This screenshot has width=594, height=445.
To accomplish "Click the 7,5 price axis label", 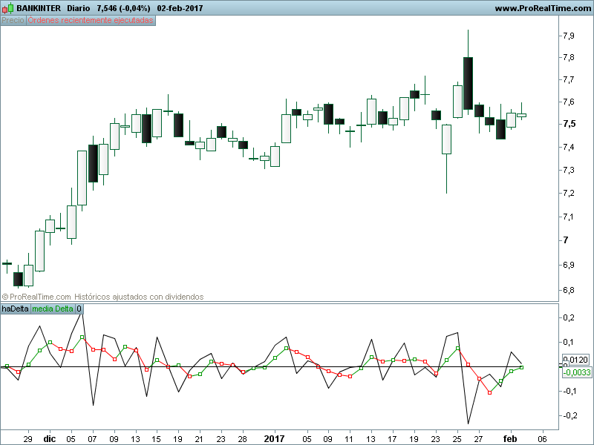I will tap(569, 124).
